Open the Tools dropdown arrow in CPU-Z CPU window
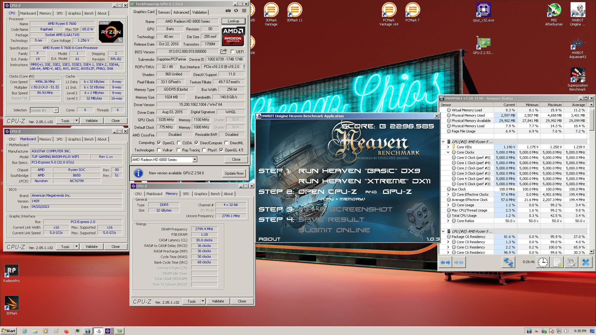This screenshot has width=596, height=335. 76,121
